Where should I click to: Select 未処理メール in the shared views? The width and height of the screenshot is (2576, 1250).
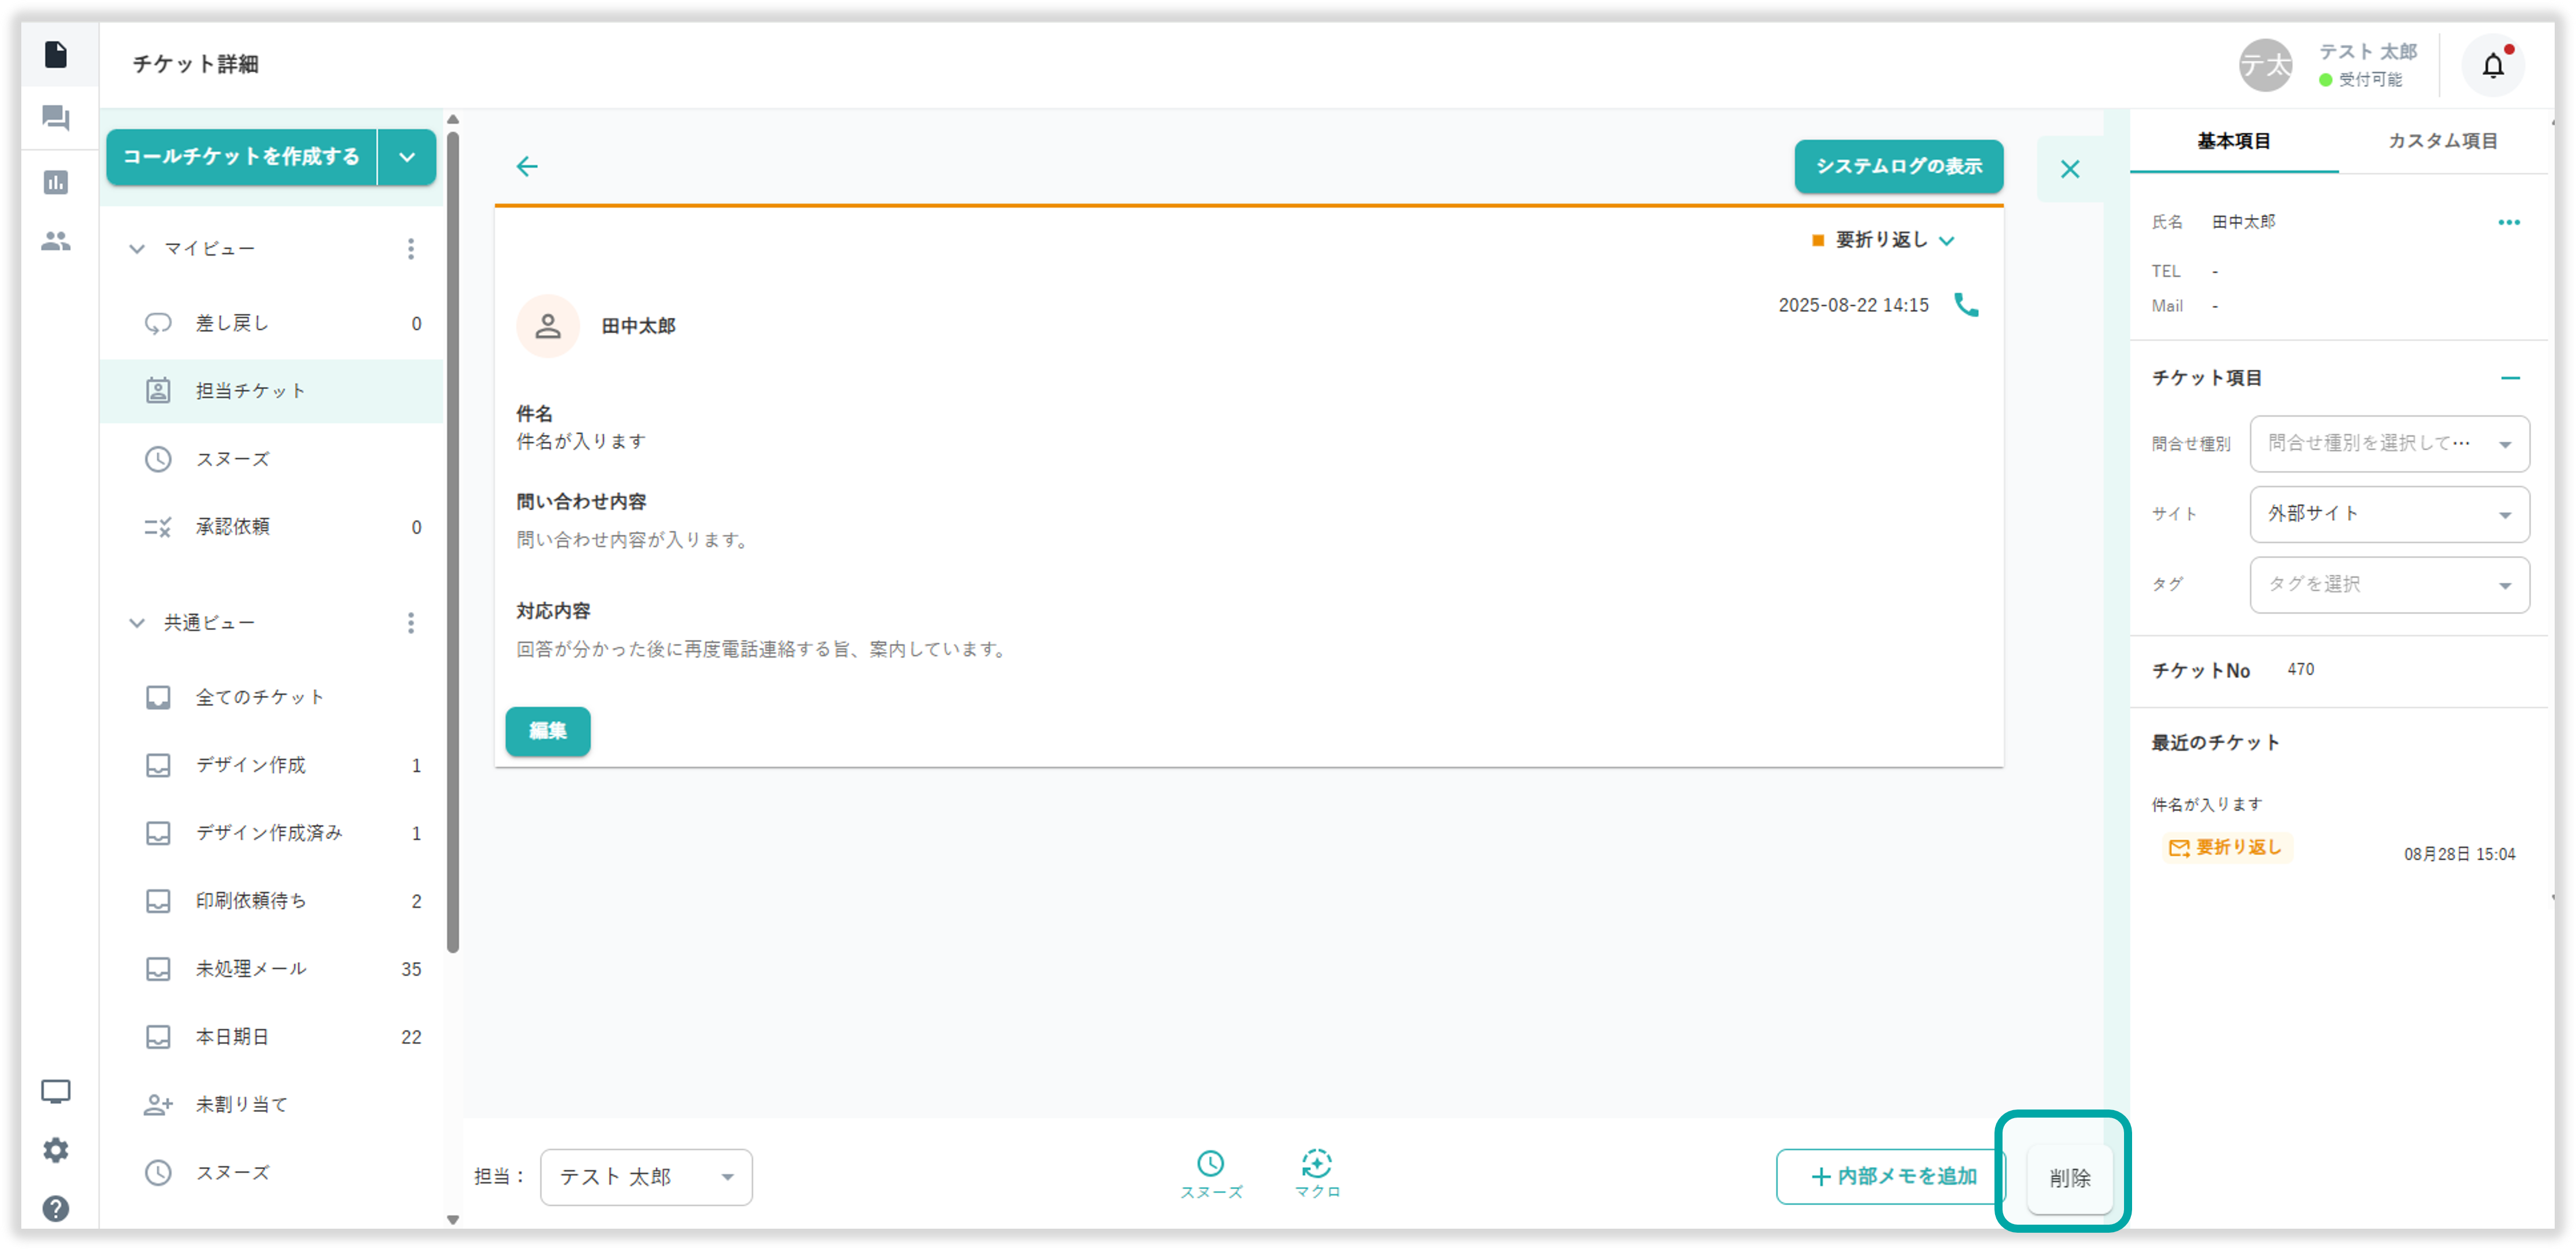pos(250,968)
